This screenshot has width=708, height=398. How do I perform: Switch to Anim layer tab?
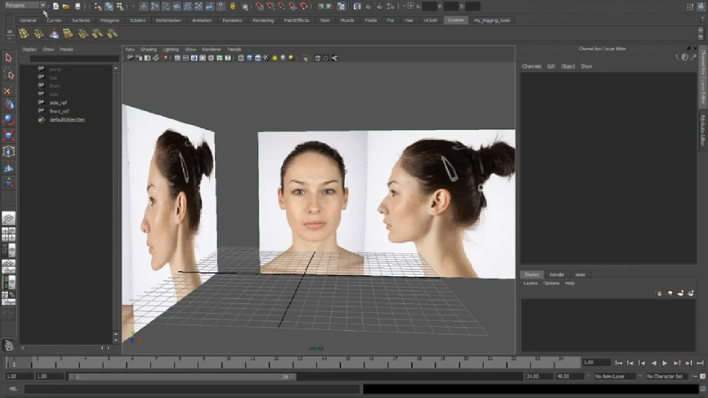pos(580,275)
